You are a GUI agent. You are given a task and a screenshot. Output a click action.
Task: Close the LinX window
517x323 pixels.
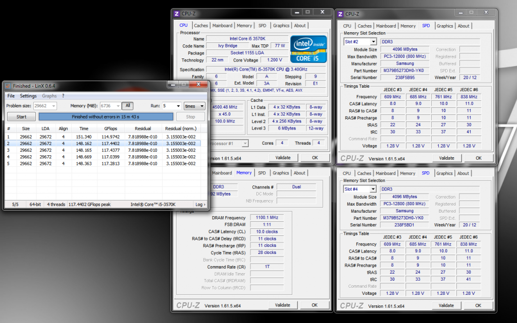pyautogui.click(x=198, y=85)
